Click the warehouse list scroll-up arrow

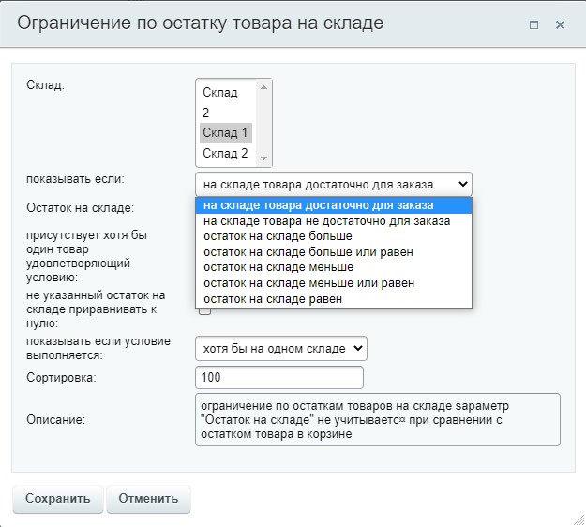[x=264, y=87]
